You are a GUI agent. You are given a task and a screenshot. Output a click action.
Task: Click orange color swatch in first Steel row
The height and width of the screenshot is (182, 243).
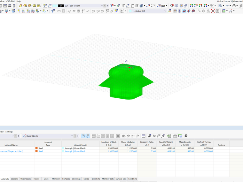[36, 148]
